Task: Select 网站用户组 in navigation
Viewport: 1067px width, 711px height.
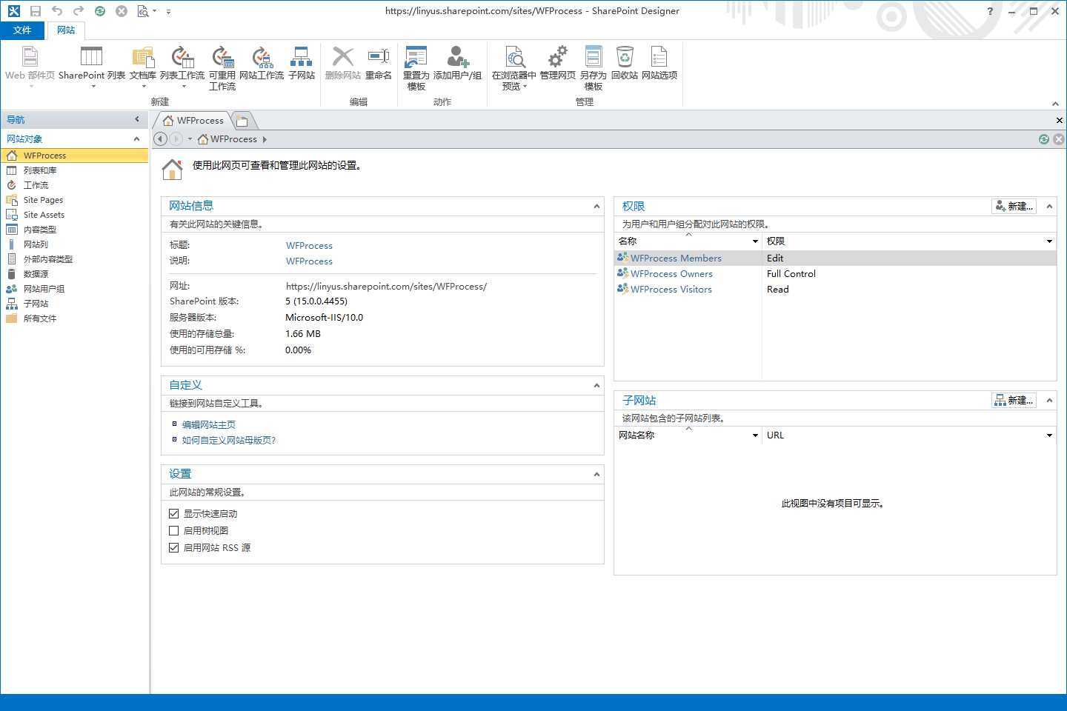Action: [44, 289]
